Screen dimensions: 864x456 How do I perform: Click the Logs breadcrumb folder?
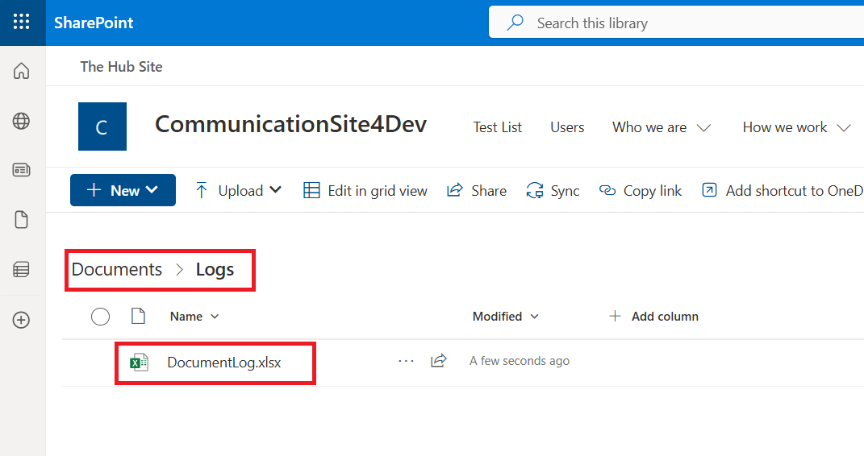[215, 270]
